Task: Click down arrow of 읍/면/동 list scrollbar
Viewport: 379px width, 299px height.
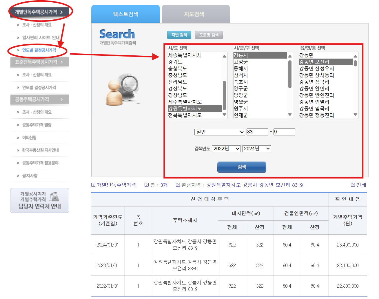Action: [355, 115]
